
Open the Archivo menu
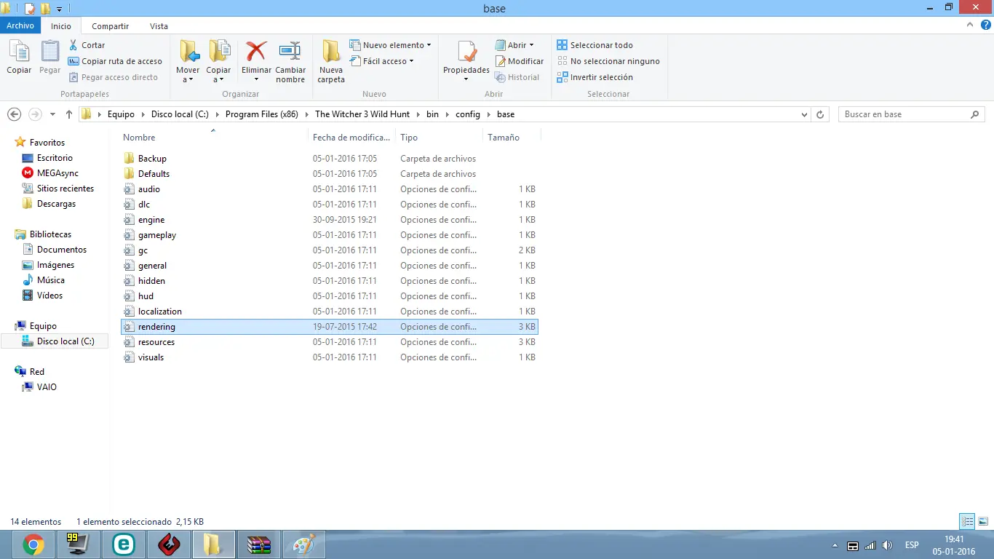pyautogui.click(x=20, y=25)
